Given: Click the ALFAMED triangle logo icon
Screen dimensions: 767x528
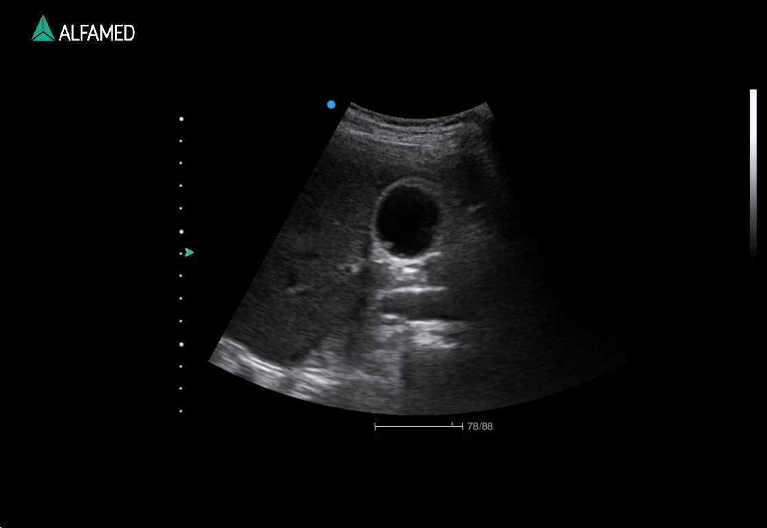Looking at the screenshot, I should click(x=43, y=29).
